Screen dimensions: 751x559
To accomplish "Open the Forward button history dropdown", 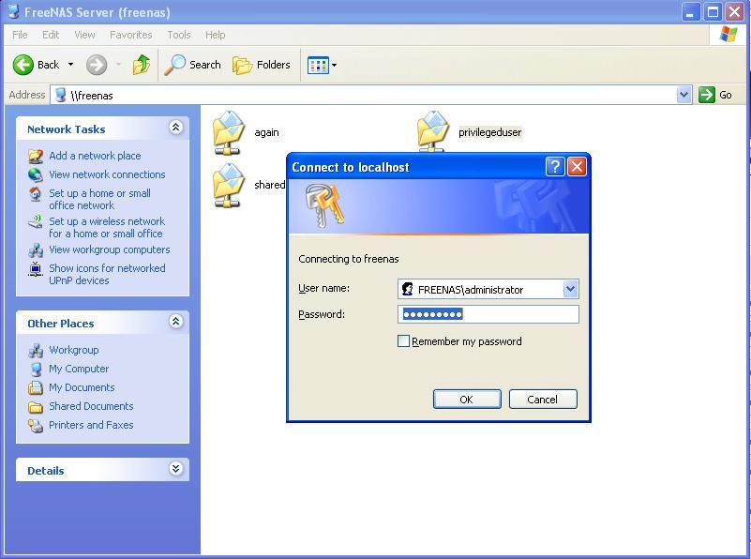I will 118,65.
